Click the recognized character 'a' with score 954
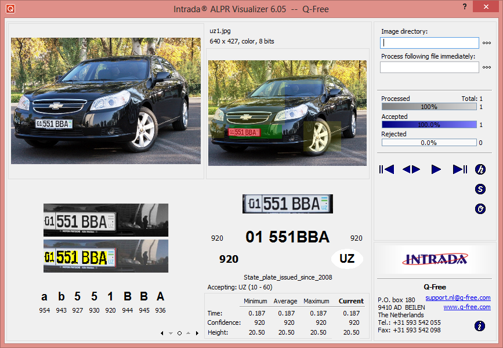 pyautogui.click(x=44, y=297)
